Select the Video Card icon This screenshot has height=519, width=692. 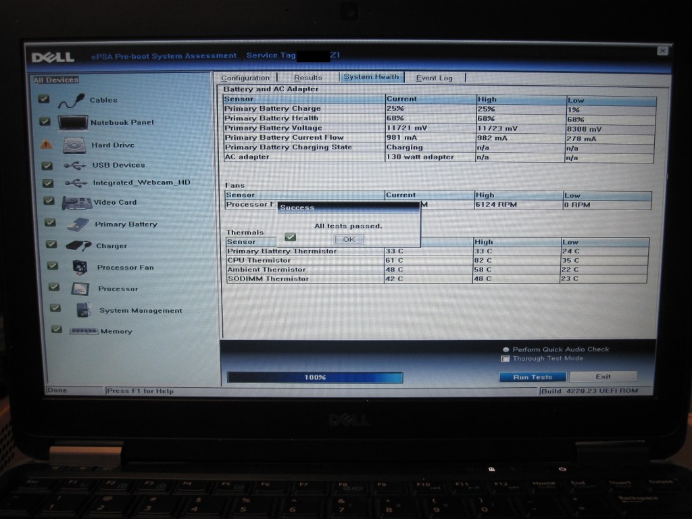click(76, 203)
